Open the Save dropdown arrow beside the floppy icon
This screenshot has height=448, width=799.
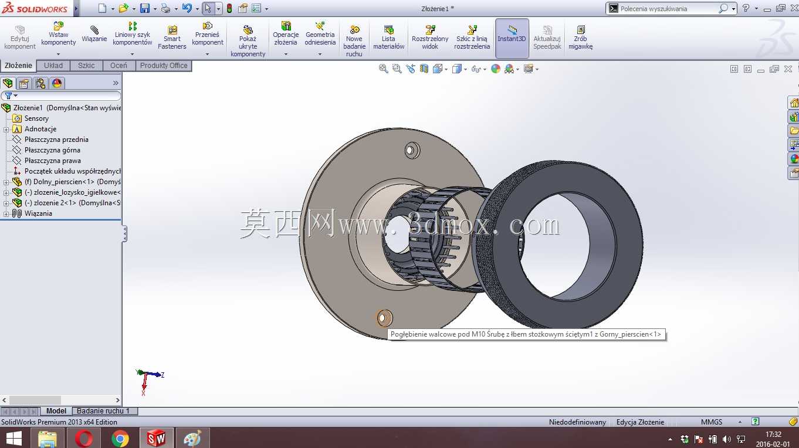pos(155,9)
